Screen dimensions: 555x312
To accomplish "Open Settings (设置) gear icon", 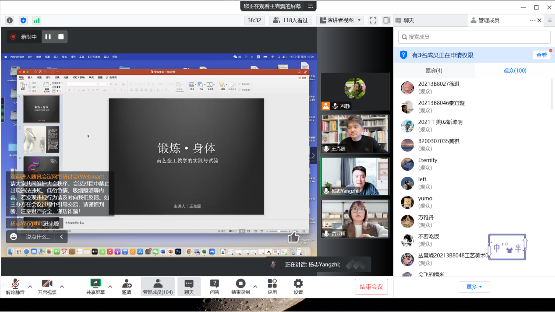I will [298, 287].
